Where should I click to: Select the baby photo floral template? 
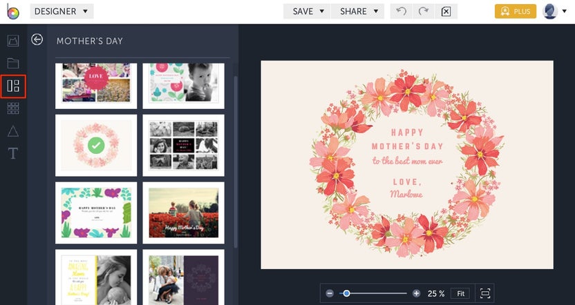point(183,86)
